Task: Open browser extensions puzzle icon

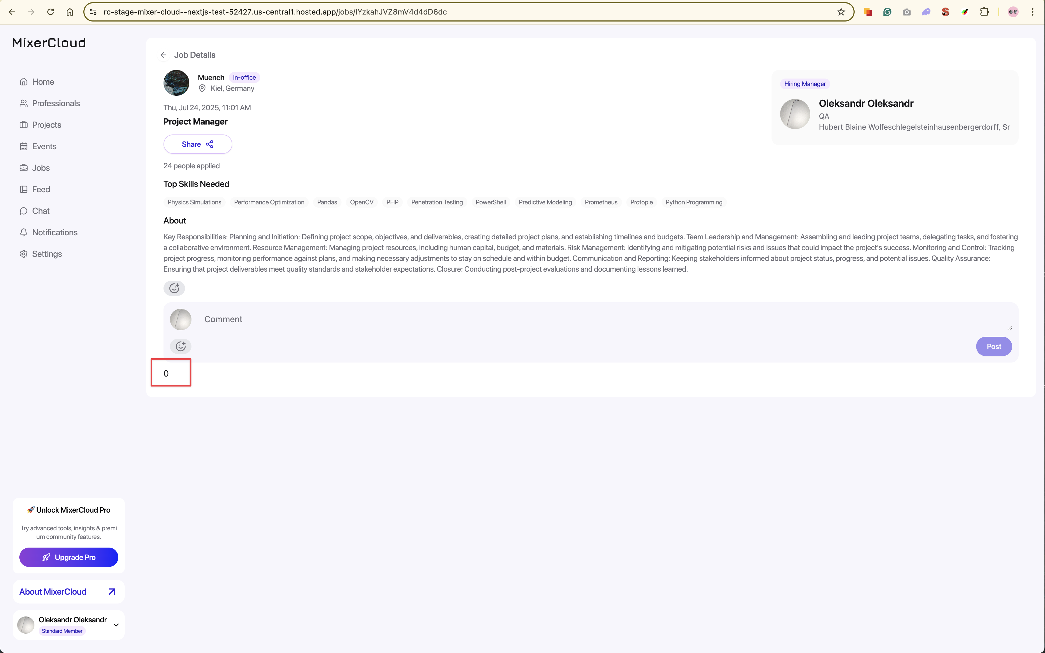Action: click(x=984, y=12)
